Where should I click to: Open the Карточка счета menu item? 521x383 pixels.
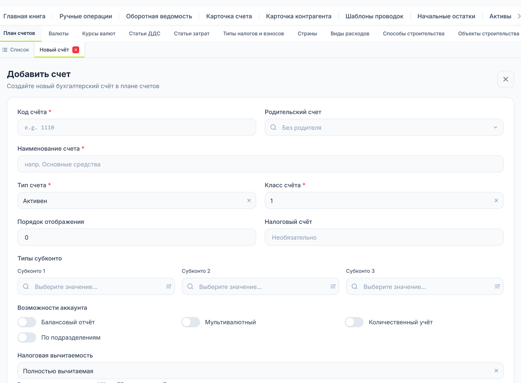(229, 16)
